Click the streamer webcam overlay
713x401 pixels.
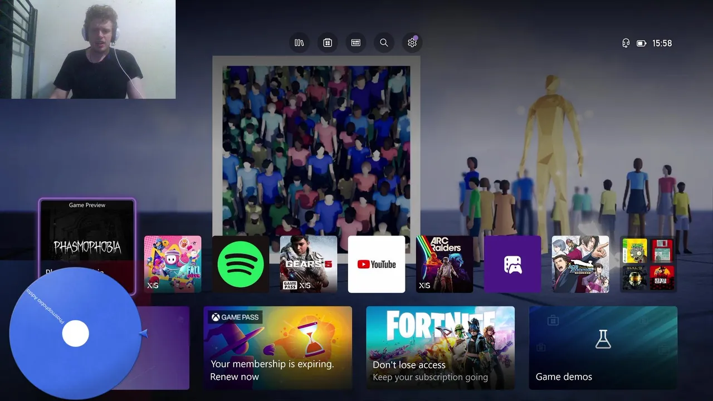pyautogui.click(x=87, y=49)
